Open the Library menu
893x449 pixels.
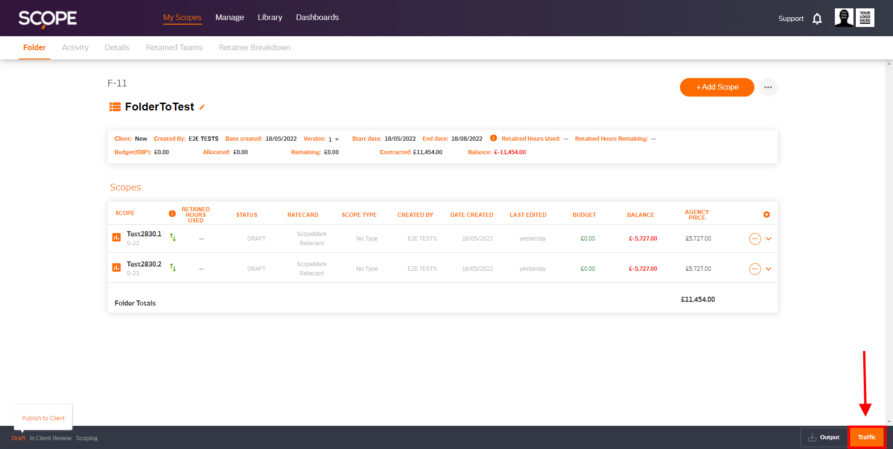tap(270, 17)
